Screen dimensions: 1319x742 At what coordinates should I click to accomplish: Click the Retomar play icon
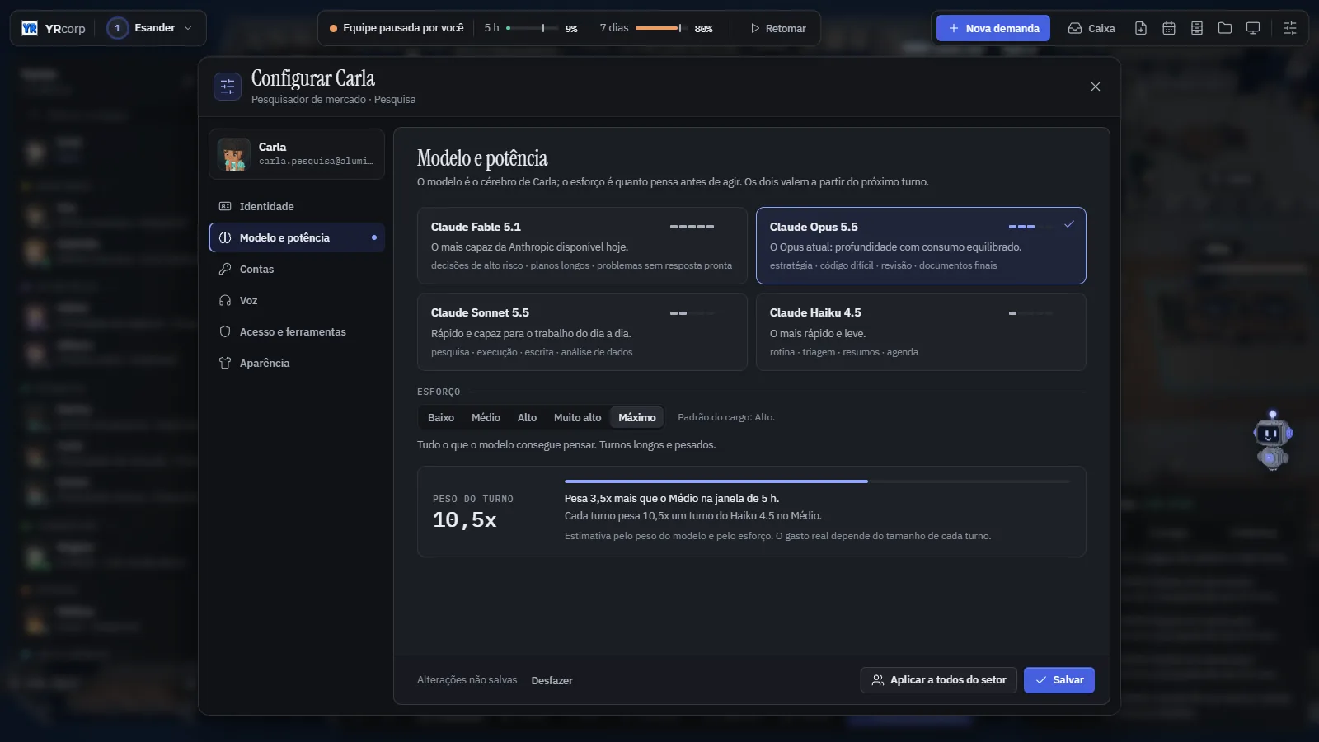click(x=755, y=28)
